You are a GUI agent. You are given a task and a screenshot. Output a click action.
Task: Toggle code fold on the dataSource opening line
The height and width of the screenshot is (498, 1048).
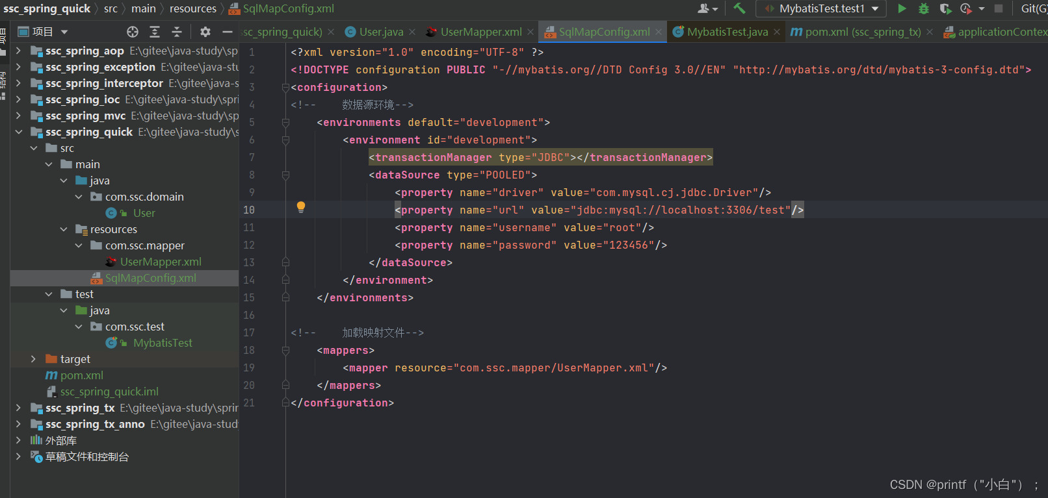285,175
